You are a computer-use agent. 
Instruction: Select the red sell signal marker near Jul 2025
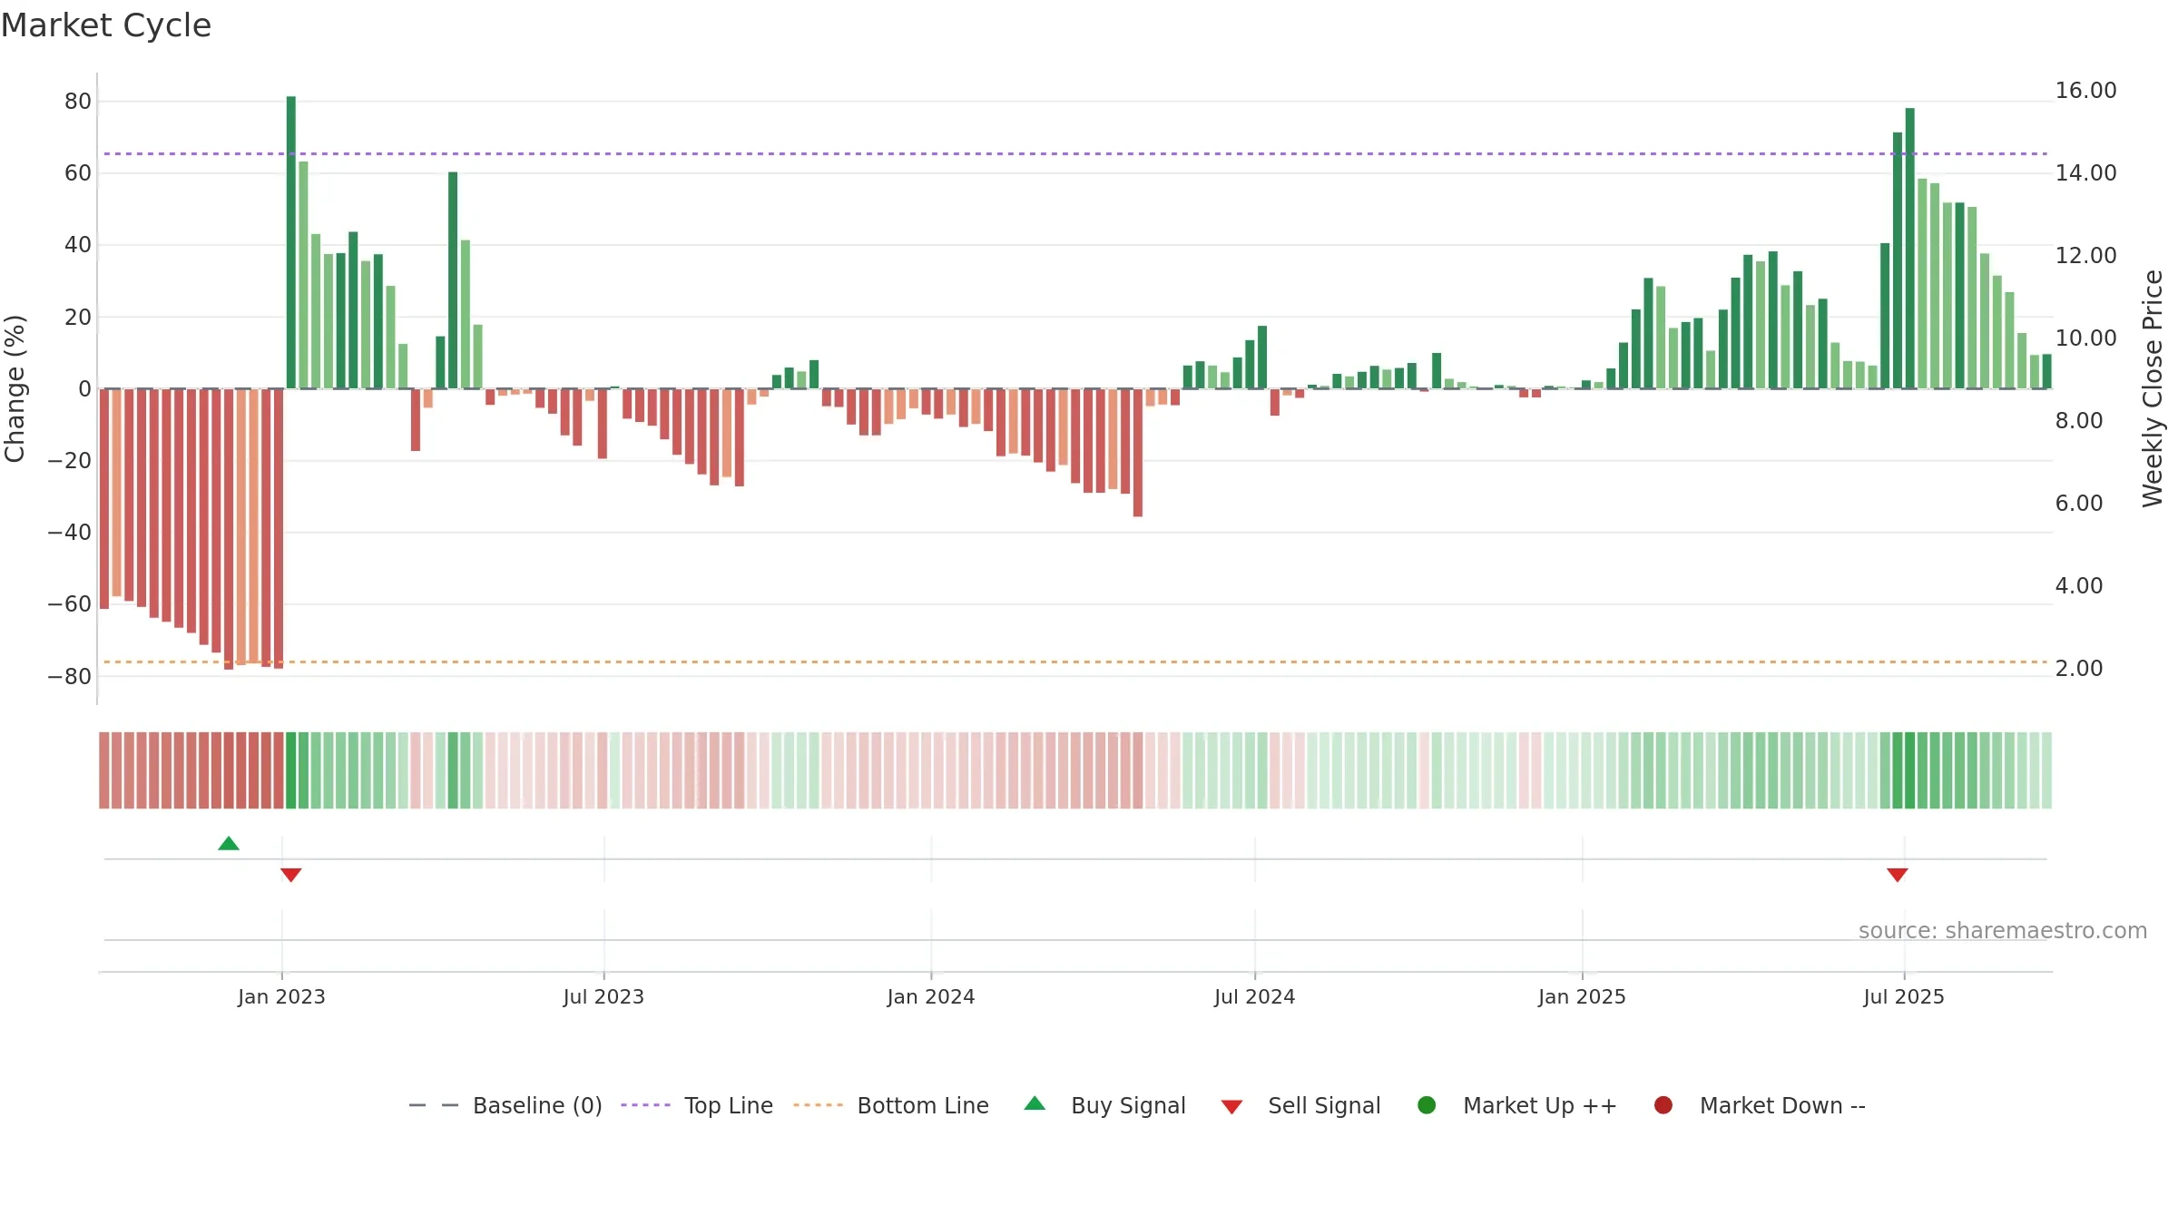point(1898,875)
